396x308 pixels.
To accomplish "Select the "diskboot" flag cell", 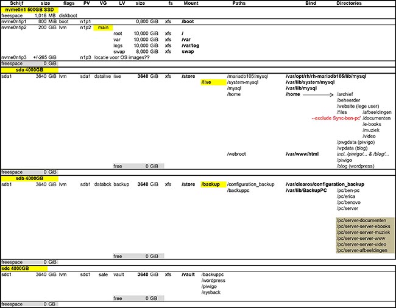I will [68, 16].
